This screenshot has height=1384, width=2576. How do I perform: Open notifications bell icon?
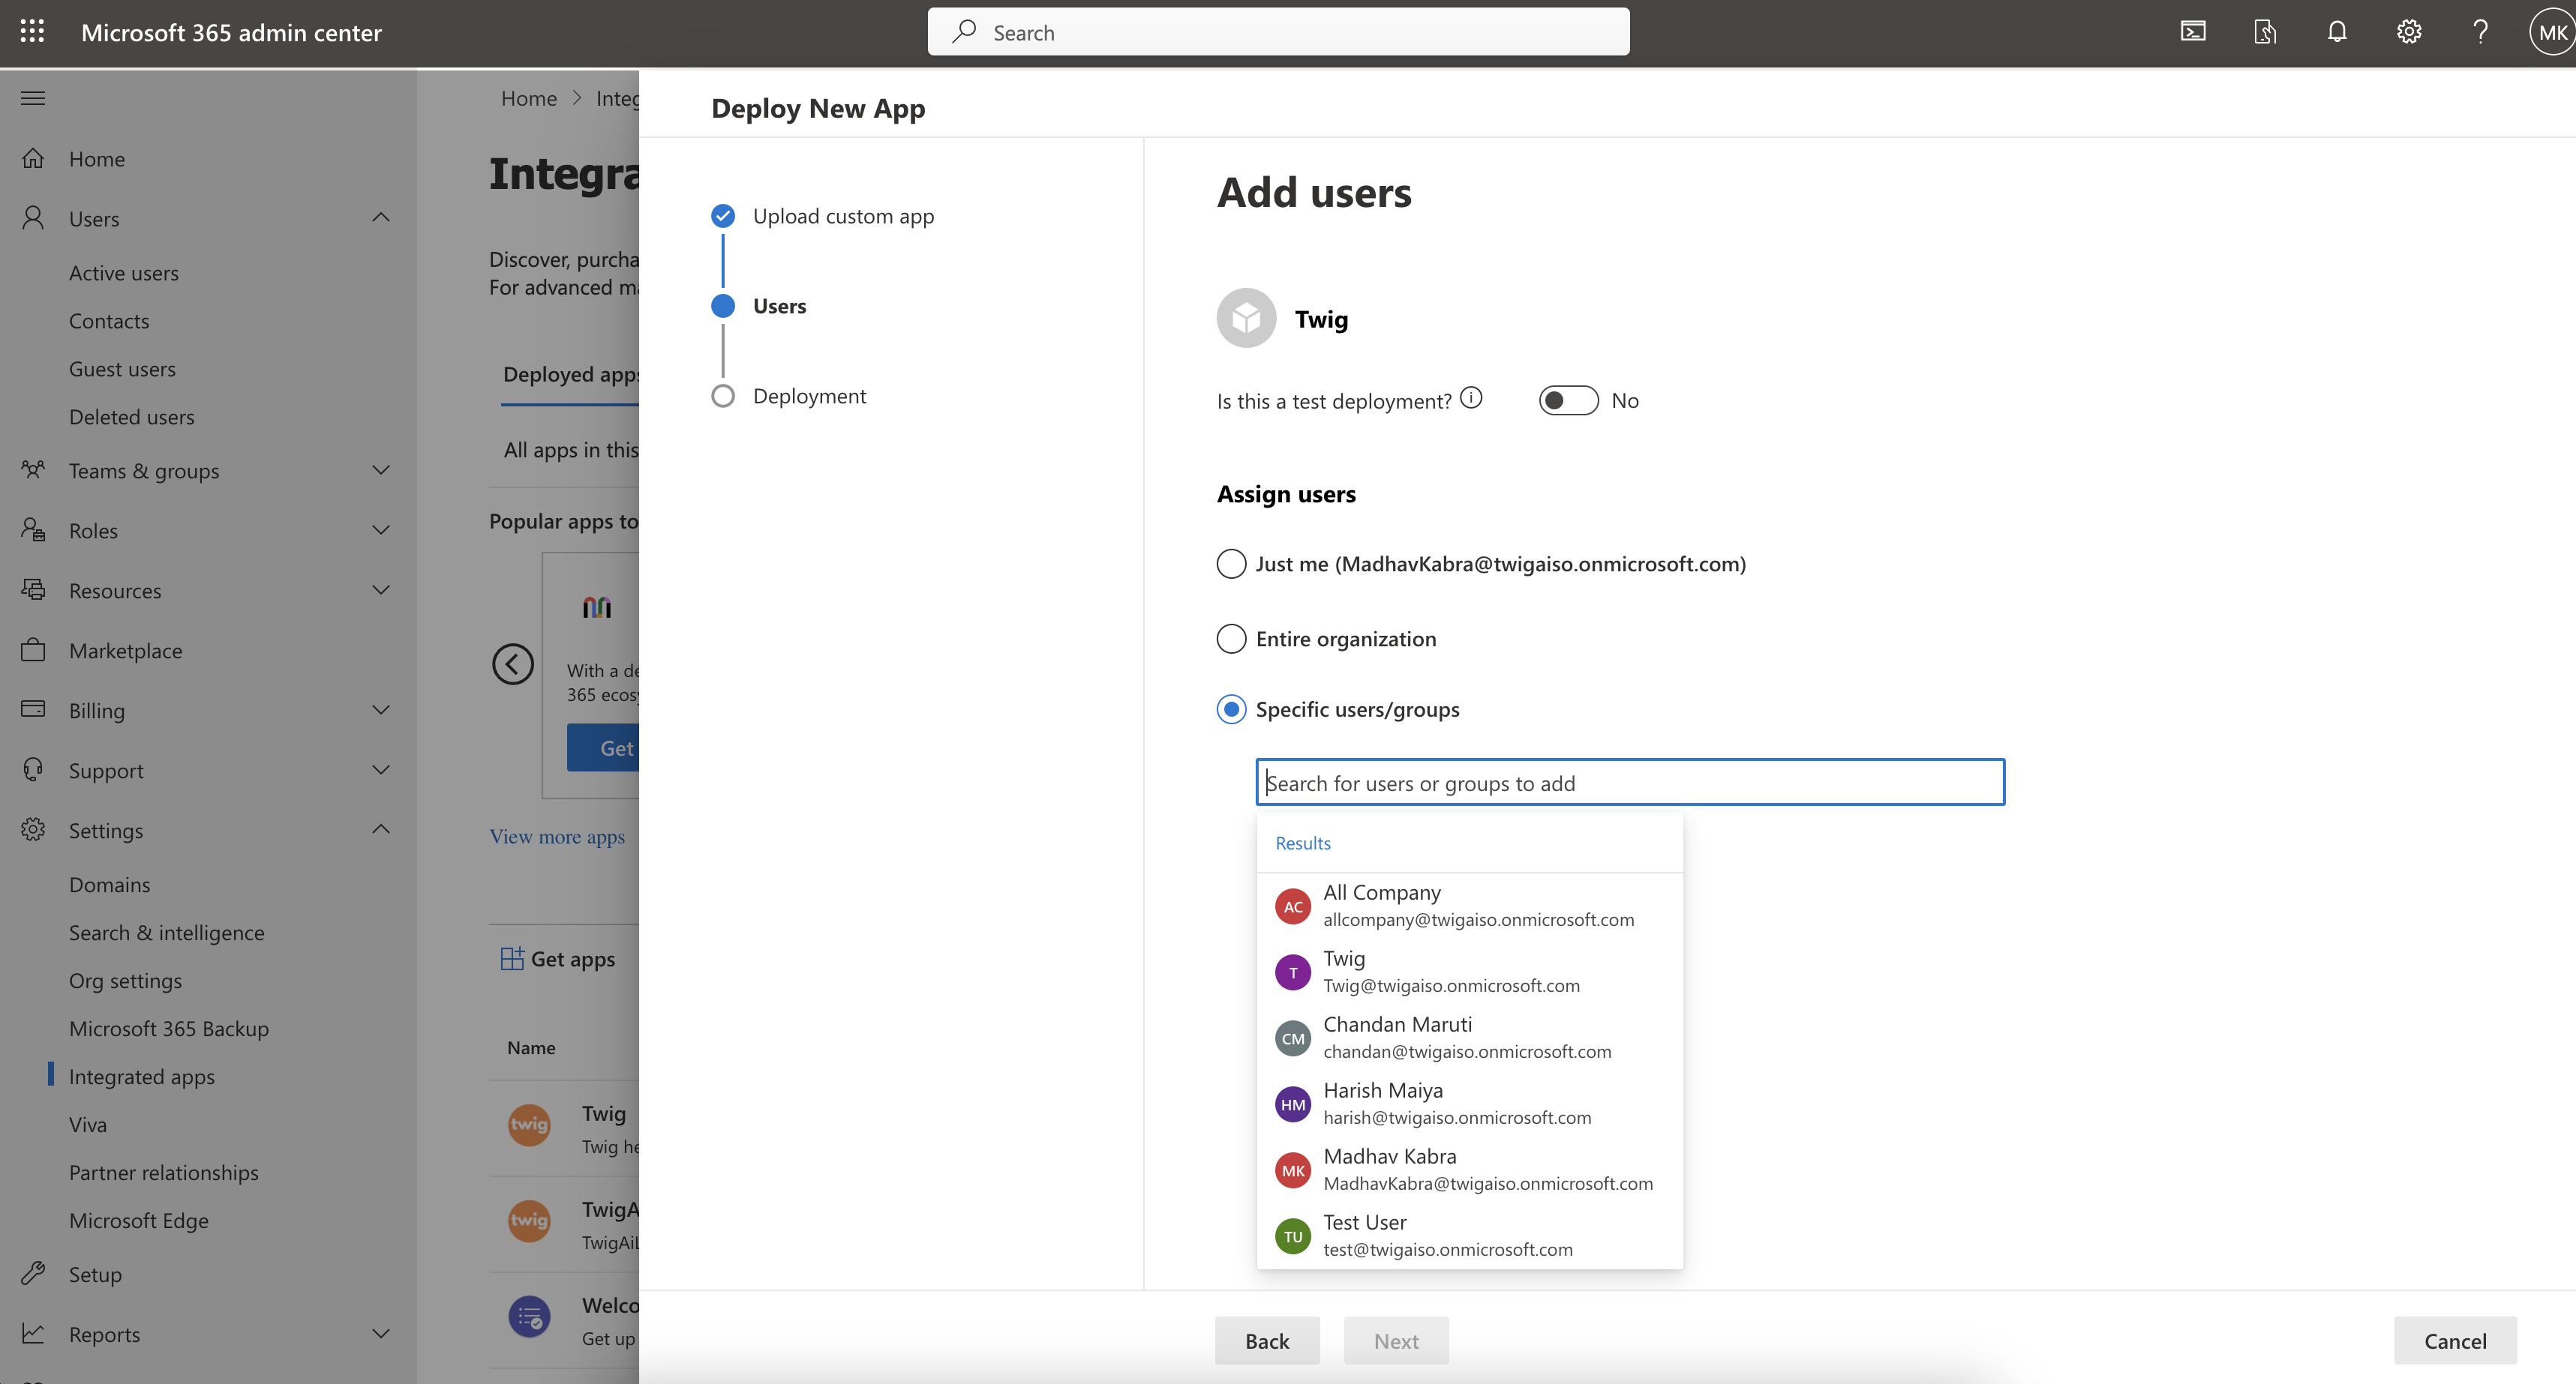(x=2336, y=32)
